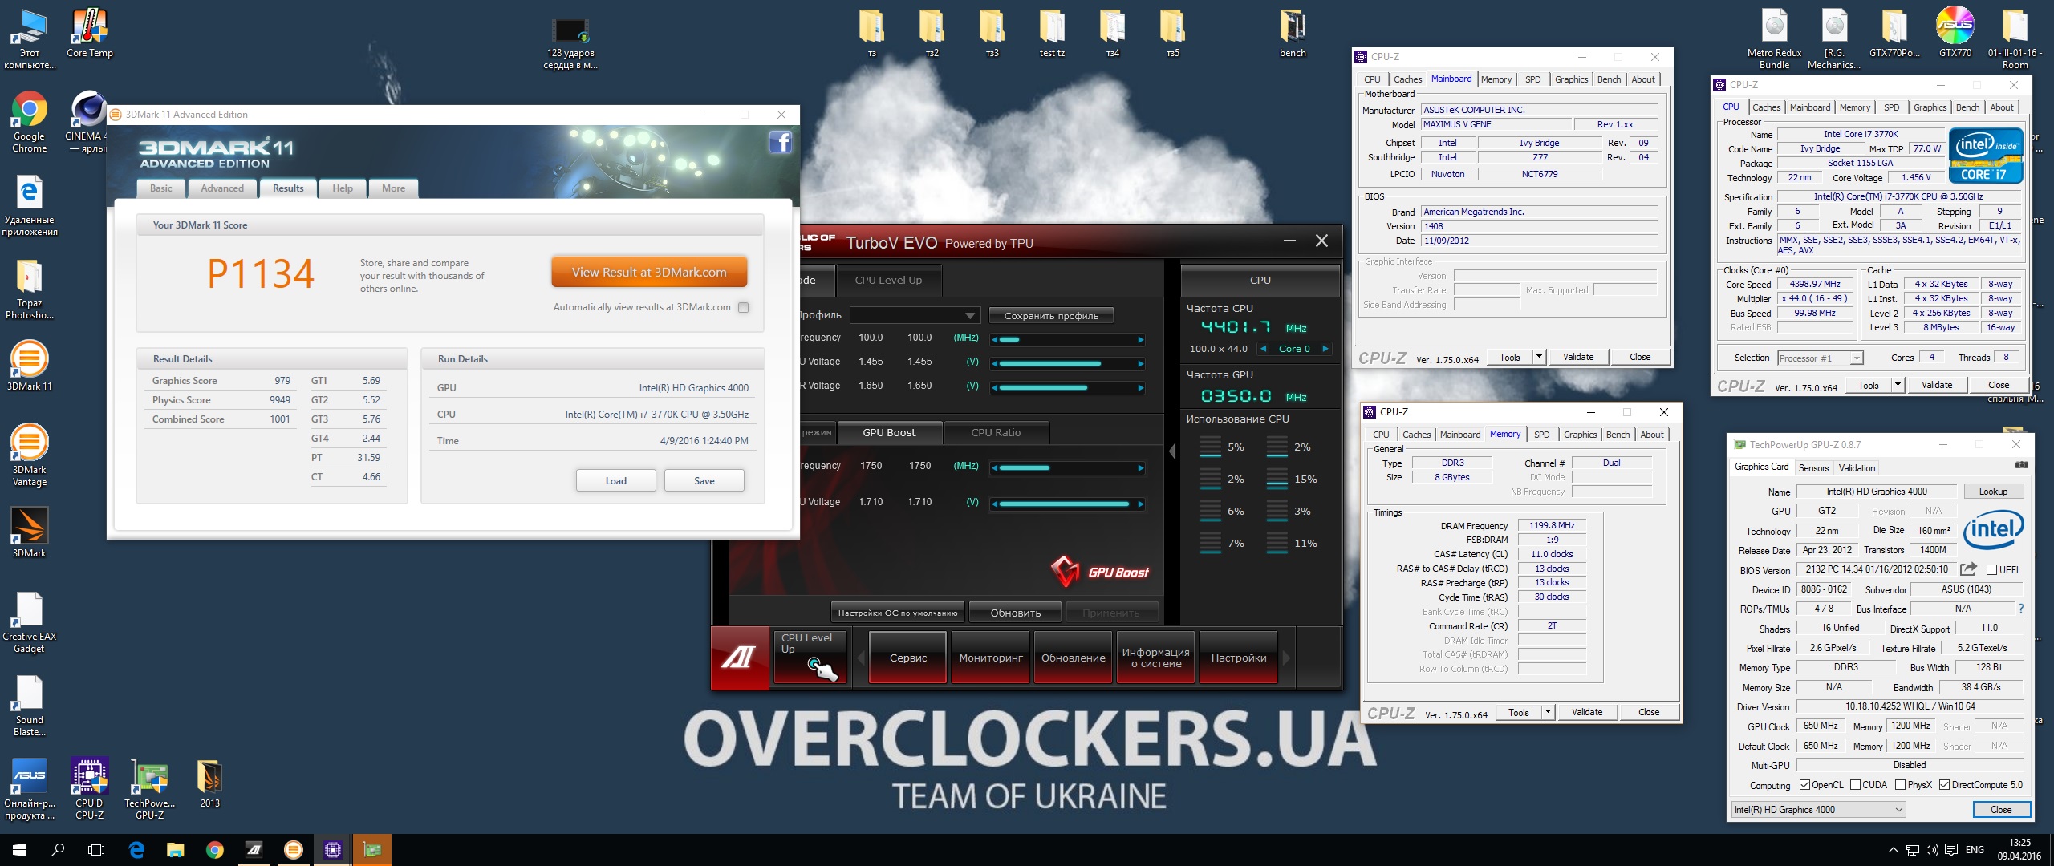The width and height of the screenshot is (2054, 866).
Task: Click the Обновить button in TurboV
Action: click(1015, 613)
